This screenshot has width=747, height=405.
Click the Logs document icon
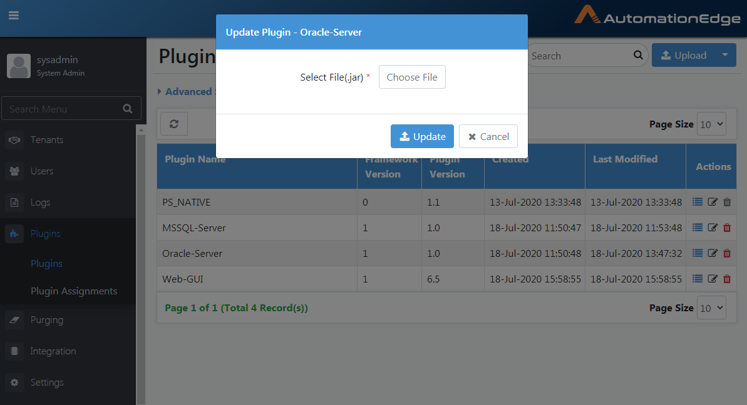14,202
